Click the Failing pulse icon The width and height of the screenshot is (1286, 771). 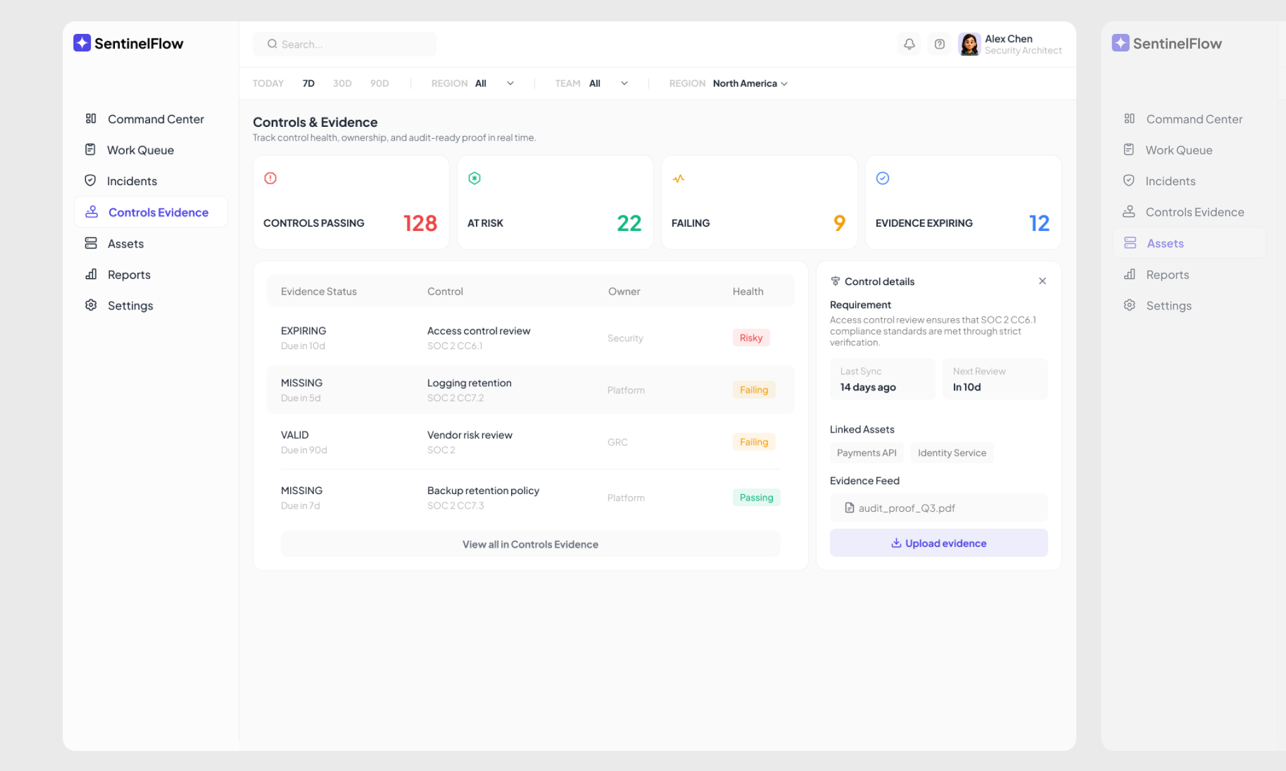[x=678, y=178]
